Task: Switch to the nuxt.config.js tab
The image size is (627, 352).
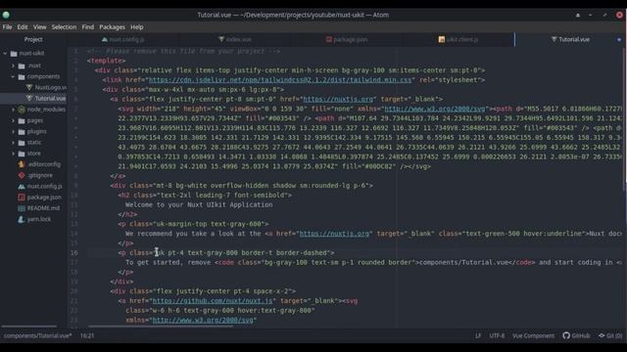Action: pos(122,39)
